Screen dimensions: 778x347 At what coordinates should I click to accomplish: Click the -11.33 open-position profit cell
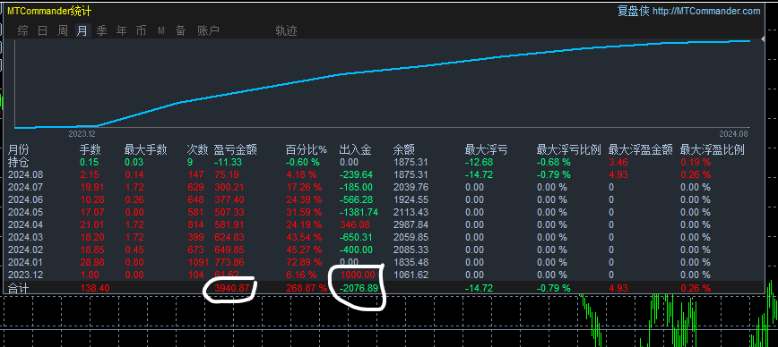click(228, 162)
